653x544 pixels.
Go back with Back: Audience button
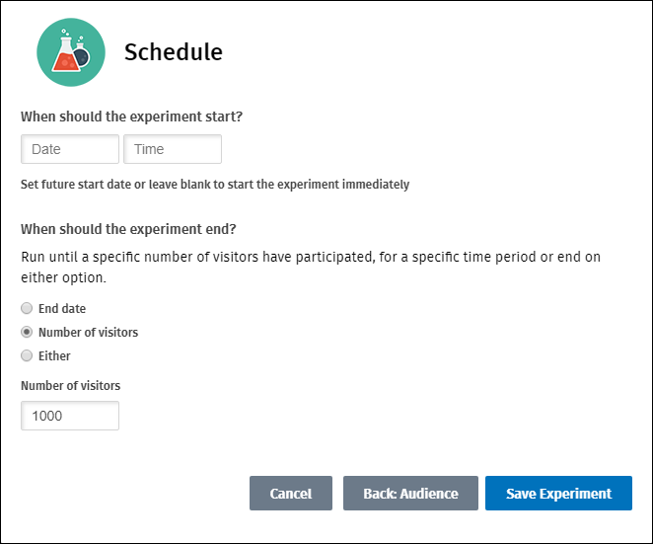410,494
